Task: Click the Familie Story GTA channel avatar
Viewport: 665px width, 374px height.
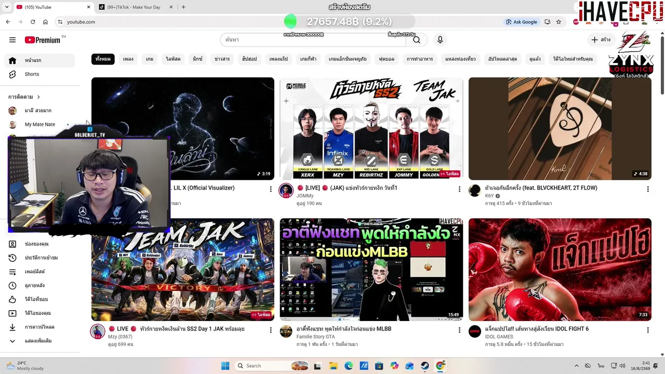Action: 286,331
